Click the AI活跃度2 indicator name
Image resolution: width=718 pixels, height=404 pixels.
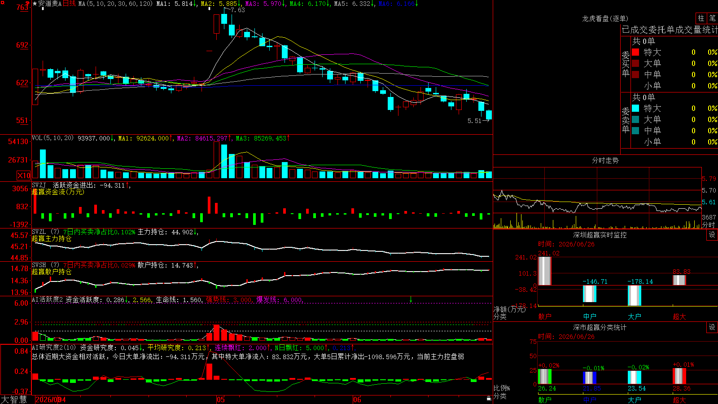48,299
